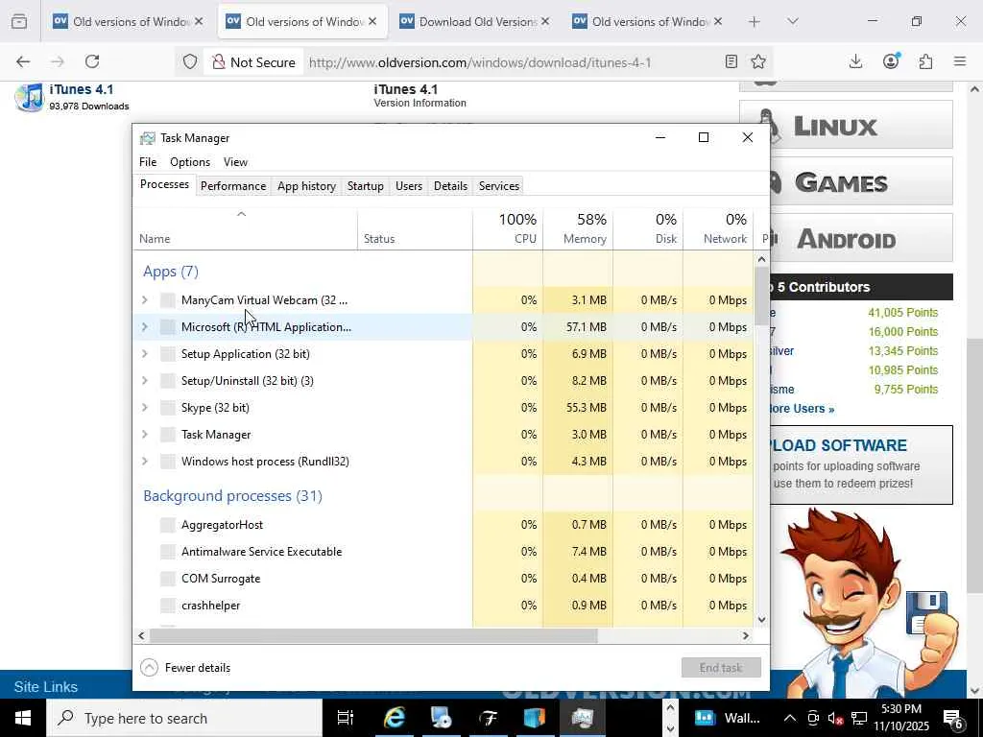Viewport: 983px width, 737px height.
Task: Open browser downloads panel icon
Action: [x=855, y=61]
